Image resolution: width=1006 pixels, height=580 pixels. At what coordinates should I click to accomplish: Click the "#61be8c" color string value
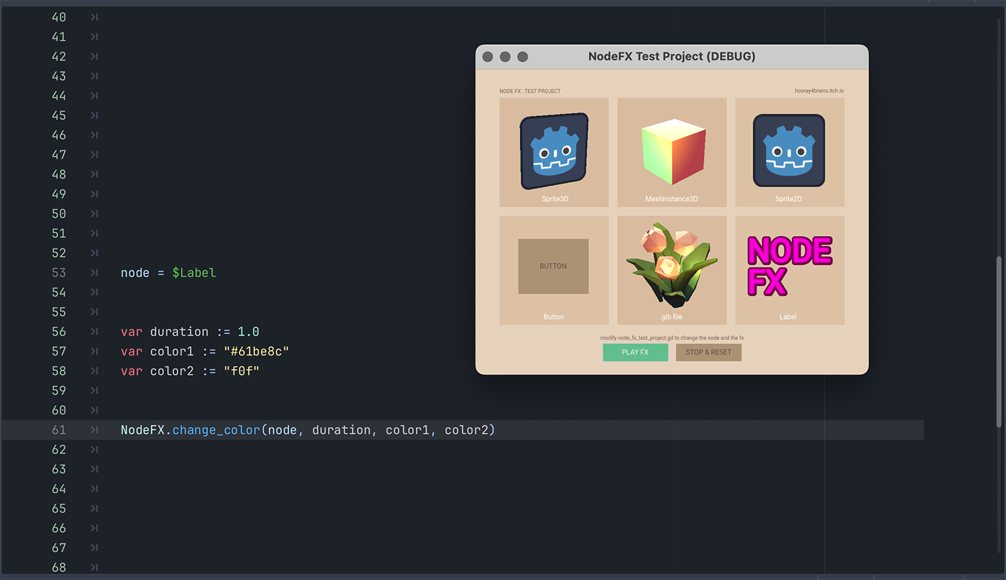[x=256, y=351]
